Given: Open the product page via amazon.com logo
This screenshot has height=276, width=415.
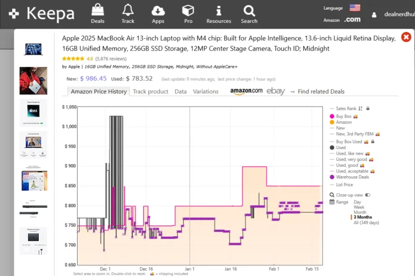Looking at the screenshot, I should coord(246,91).
